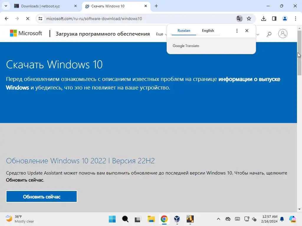This screenshot has height=226, width=302.
Task: Open Microsoft site search icon
Action: coord(269,34)
